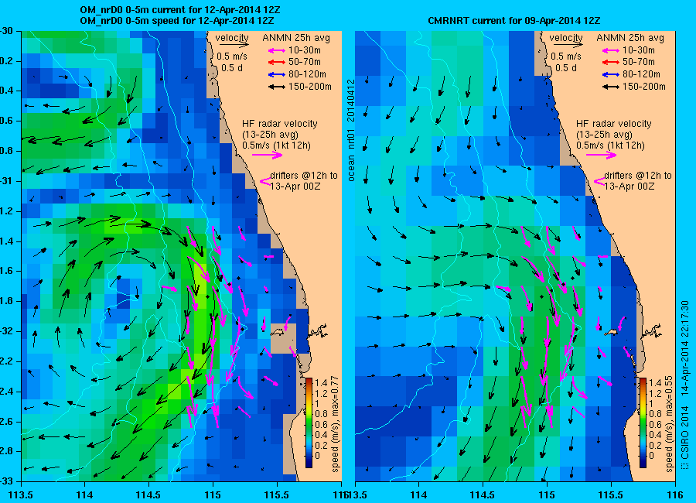Click the '0.5 m/s' velocity label in left panel
The height and width of the screenshot is (503, 696).
tap(232, 56)
